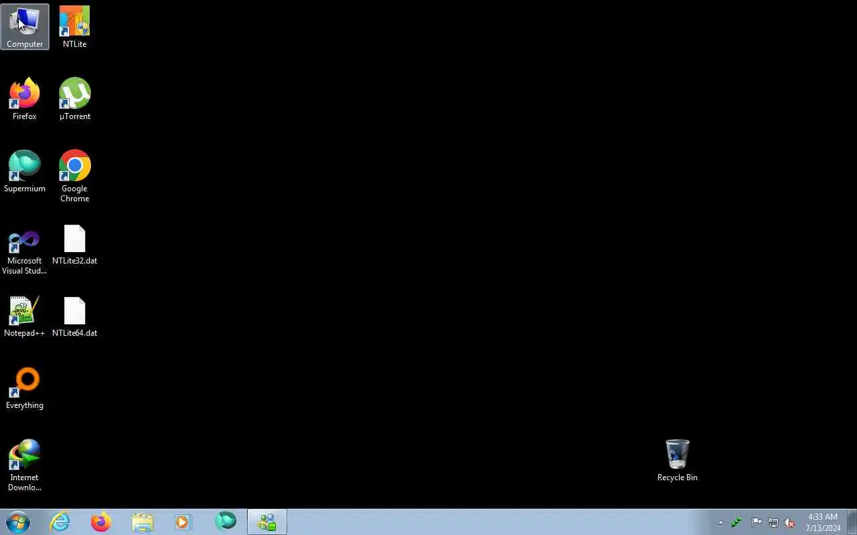
Task: Open the network status tray icon
Action: (x=773, y=522)
